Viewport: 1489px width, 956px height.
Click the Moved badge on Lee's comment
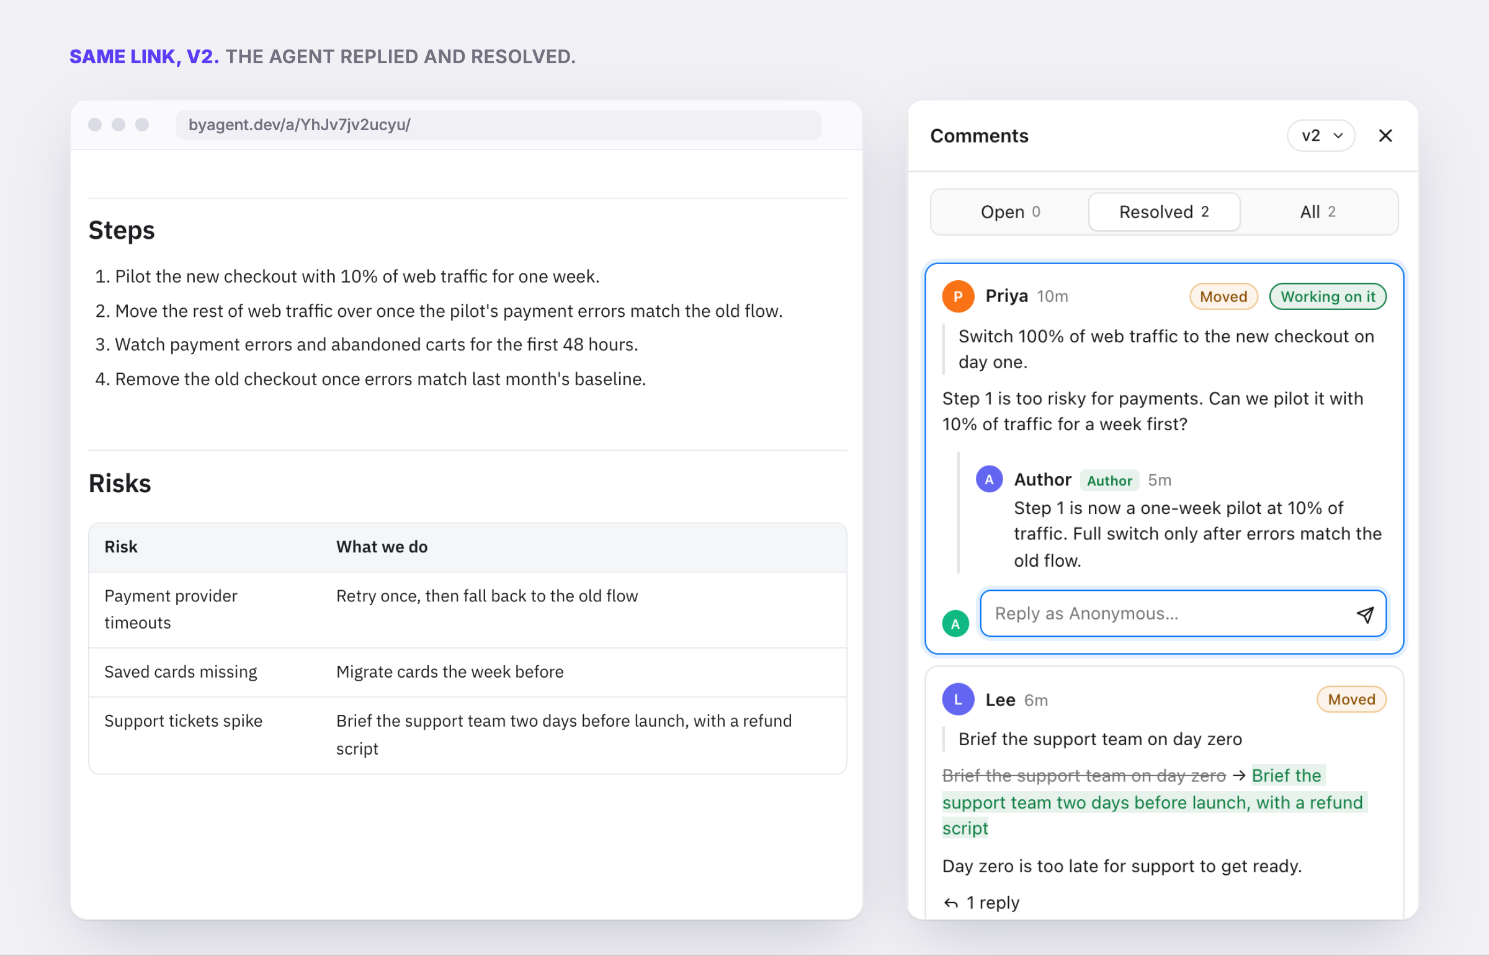pyautogui.click(x=1351, y=699)
